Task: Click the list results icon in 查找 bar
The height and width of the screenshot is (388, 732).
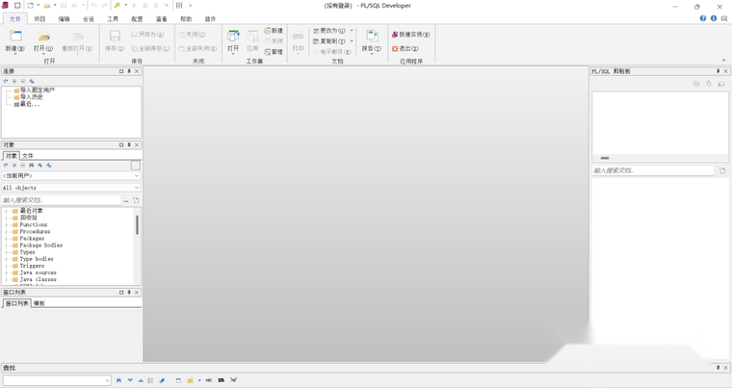Action: pos(150,380)
